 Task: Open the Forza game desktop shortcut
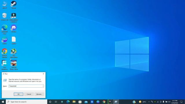coord(14,65)
